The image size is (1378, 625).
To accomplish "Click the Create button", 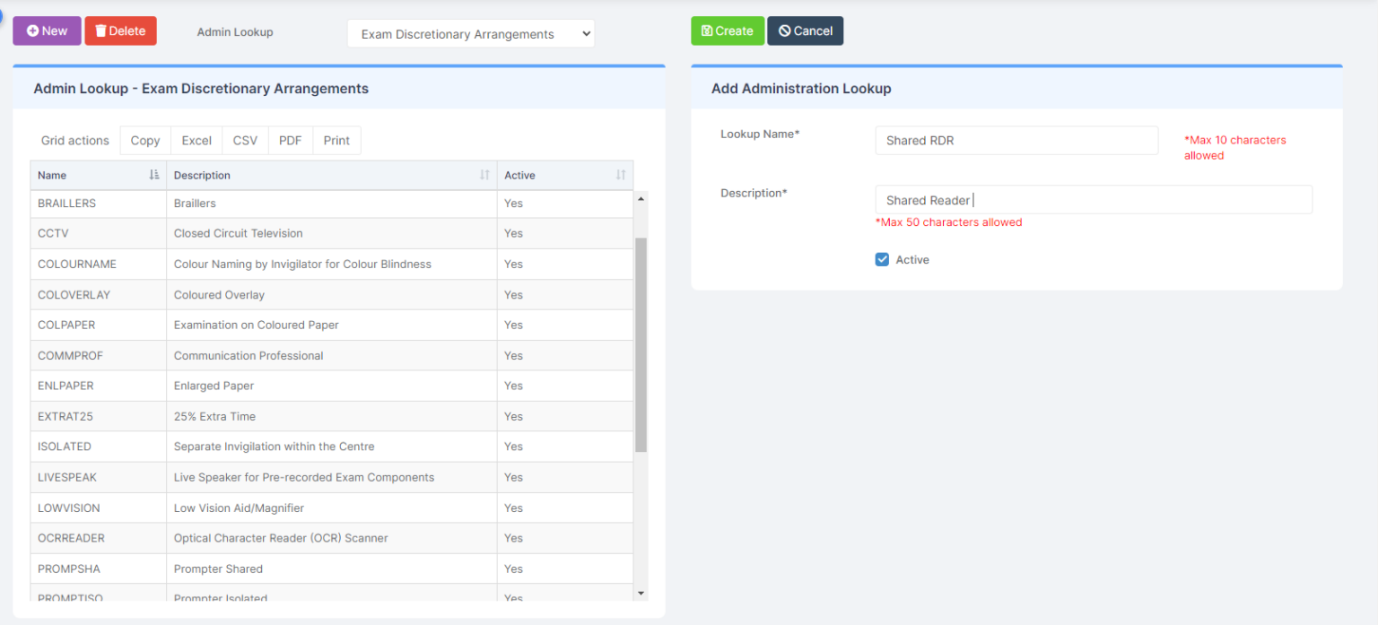I will tap(728, 30).
